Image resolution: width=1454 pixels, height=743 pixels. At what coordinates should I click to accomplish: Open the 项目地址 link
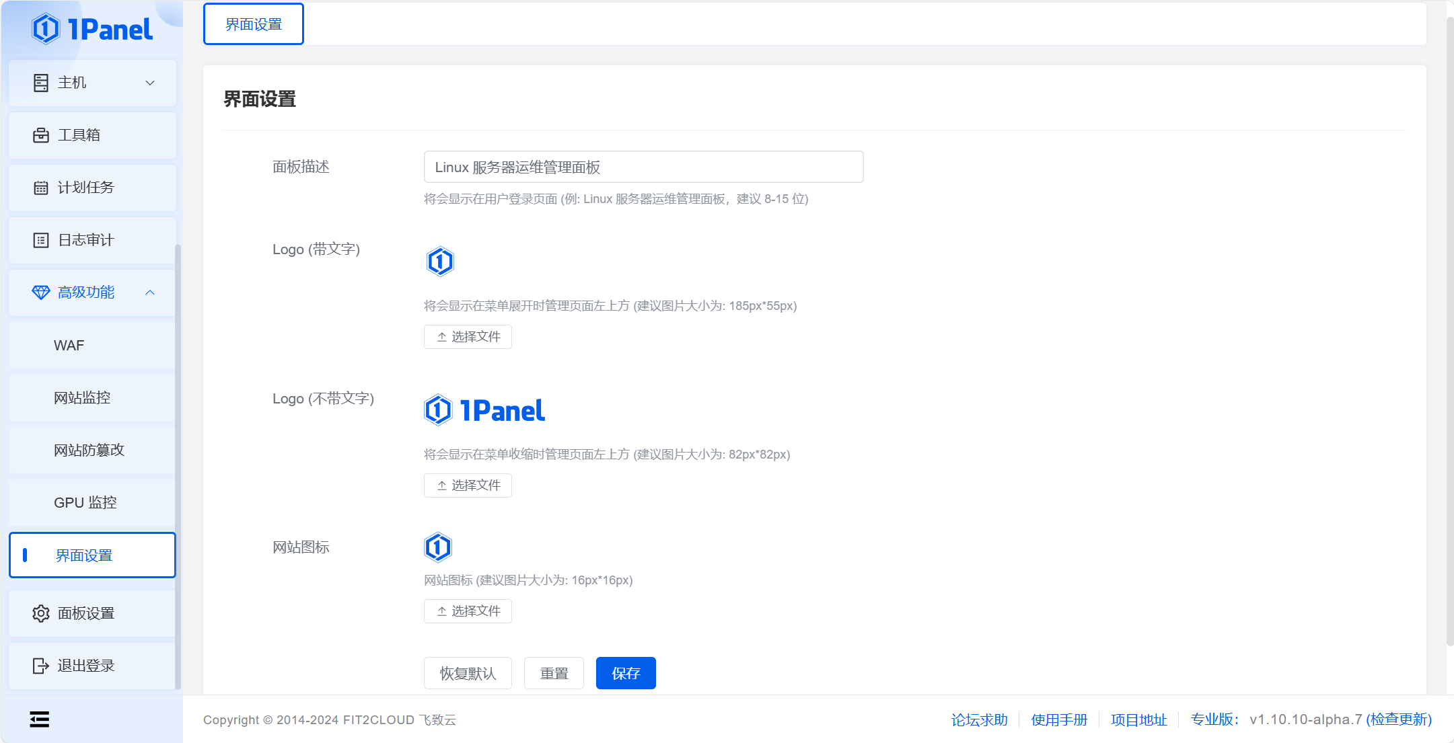coord(1138,720)
